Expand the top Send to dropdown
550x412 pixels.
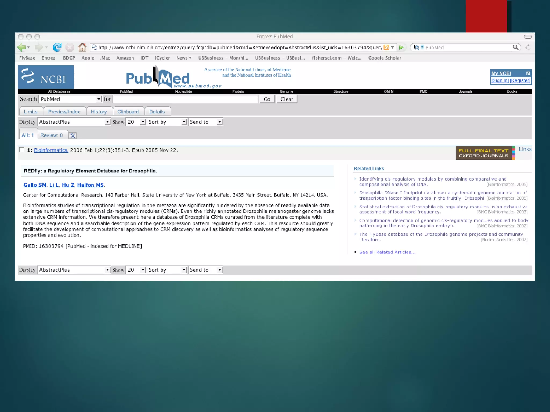205,122
